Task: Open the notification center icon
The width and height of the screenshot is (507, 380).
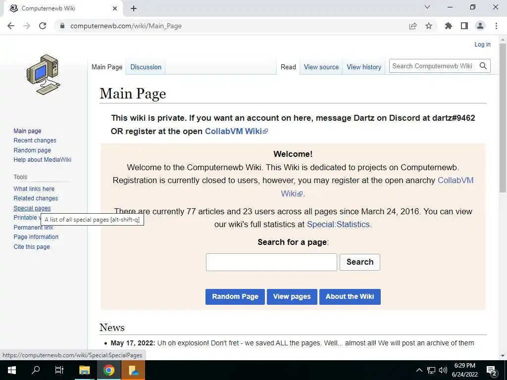Action: point(492,370)
